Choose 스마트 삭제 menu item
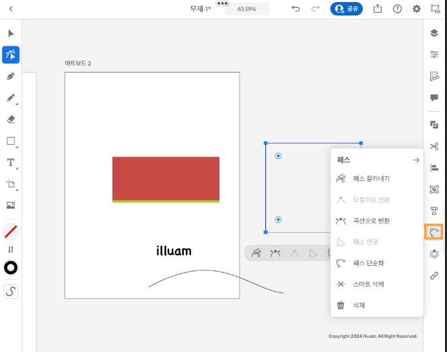 tap(376, 284)
